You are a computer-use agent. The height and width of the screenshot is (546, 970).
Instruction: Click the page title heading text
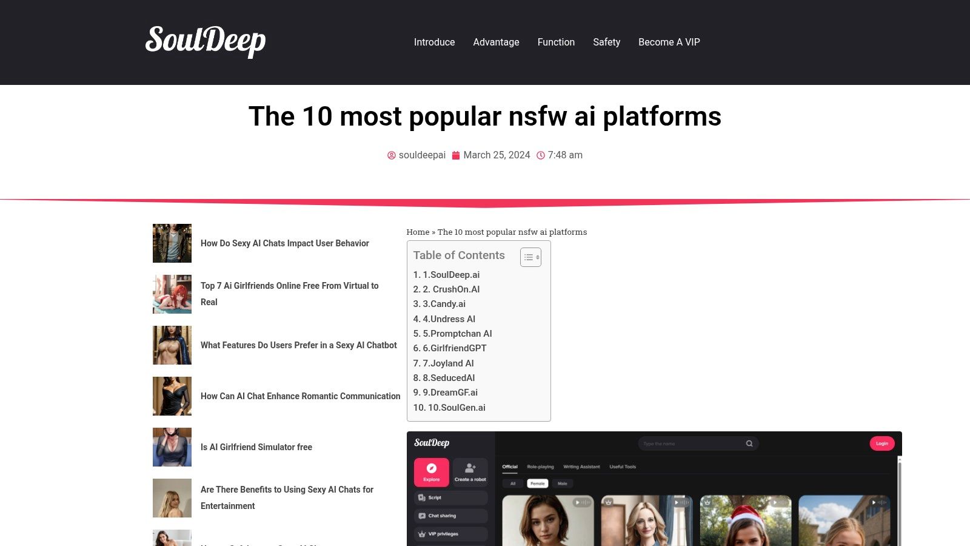click(485, 116)
